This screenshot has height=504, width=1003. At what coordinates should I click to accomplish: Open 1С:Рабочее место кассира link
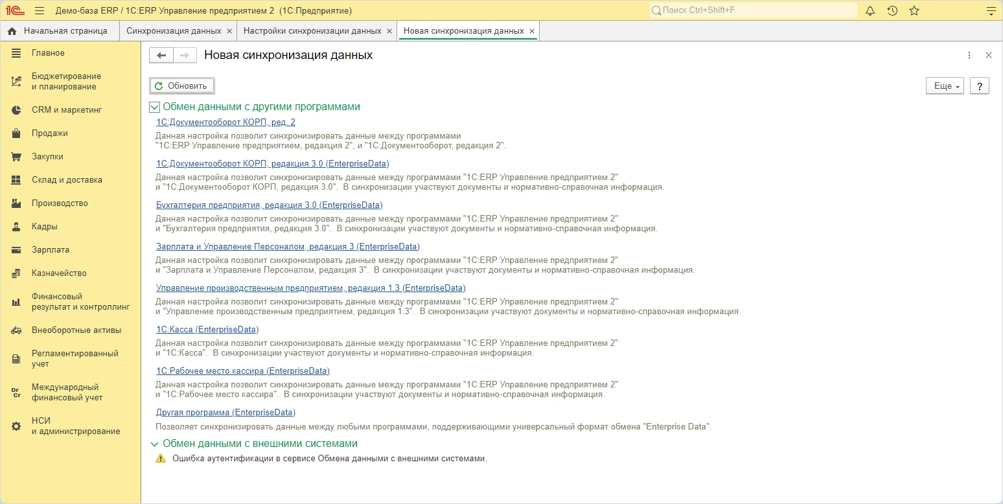(243, 371)
